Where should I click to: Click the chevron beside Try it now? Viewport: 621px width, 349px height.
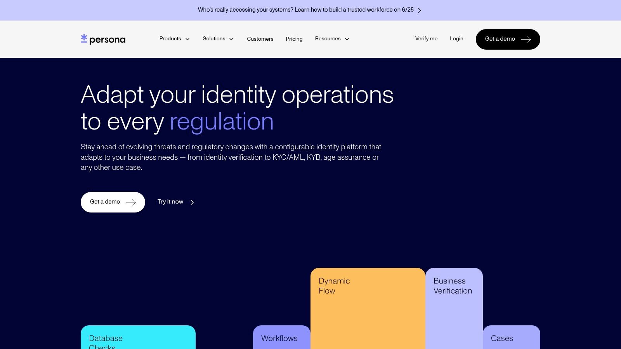pyautogui.click(x=192, y=202)
